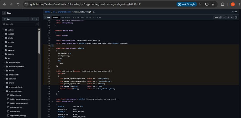
Task: Copy file path icon next to filename
Action: coord(94,12)
